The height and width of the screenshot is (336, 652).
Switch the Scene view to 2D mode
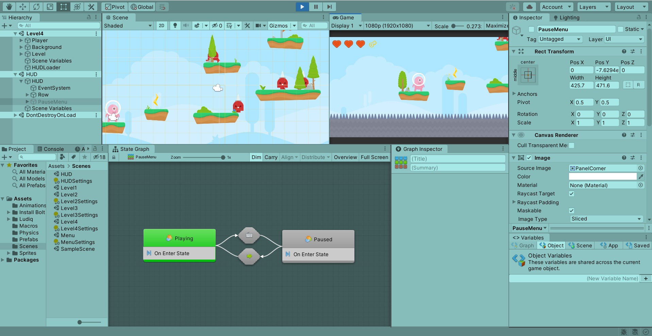click(x=162, y=25)
